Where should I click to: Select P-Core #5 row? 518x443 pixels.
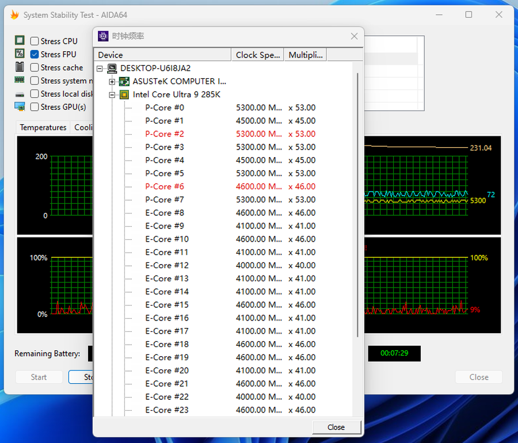coord(230,173)
